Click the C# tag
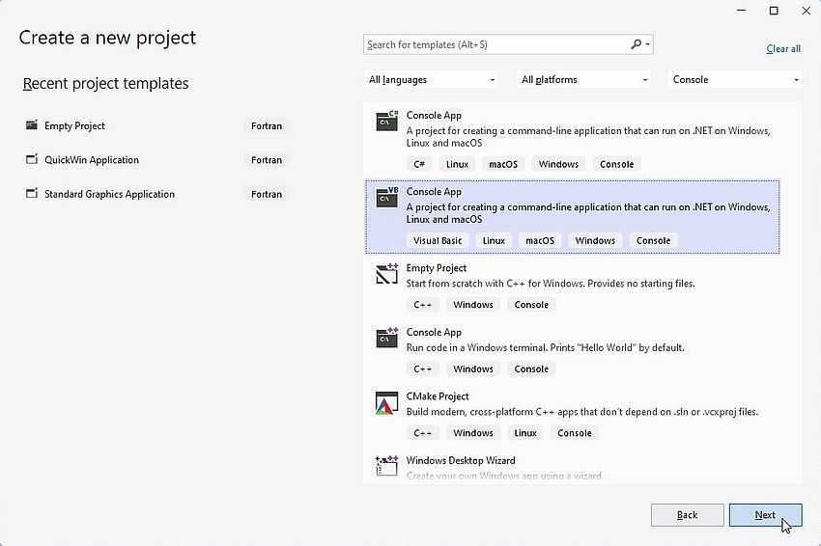 (419, 164)
